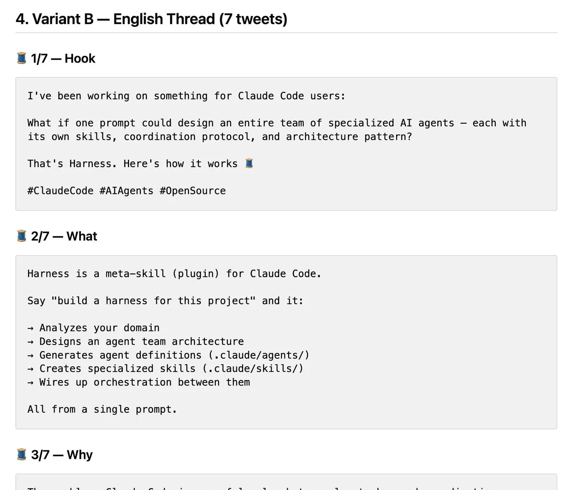This screenshot has height=490, width=565.
Task: Click the spool emoji after 'Here's how it works'
Action: [x=249, y=163]
